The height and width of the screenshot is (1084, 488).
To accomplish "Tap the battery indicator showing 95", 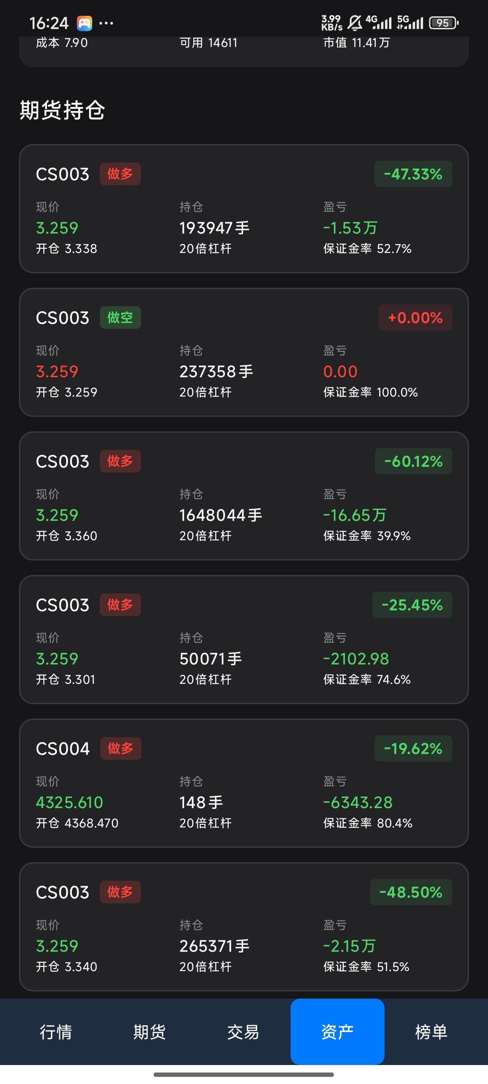I will tap(444, 23).
